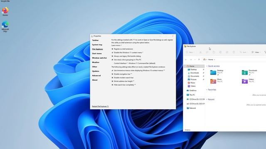This screenshot has width=266, height=149.
Task: Click the Cut icon in File Explorer toolbar
Action: tap(200, 52)
